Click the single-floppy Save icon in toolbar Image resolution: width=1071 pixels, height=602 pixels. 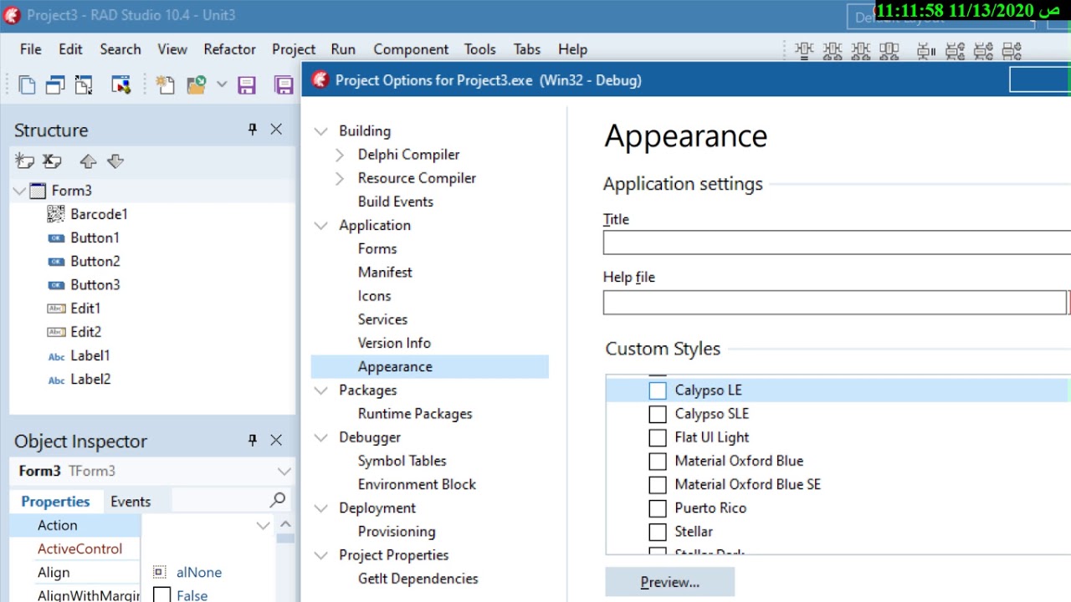pos(246,84)
